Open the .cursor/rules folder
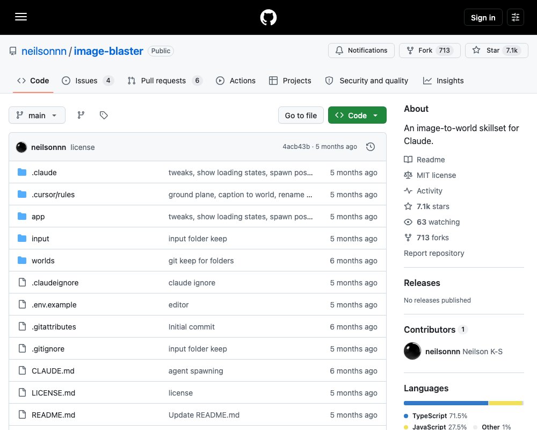 click(x=53, y=195)
